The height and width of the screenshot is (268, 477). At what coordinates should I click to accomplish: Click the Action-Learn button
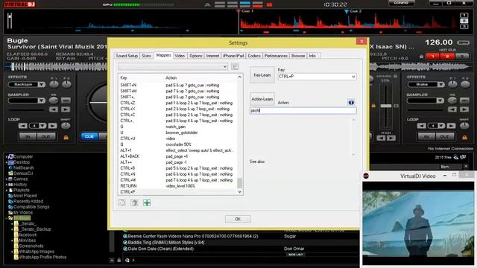coord(262,99)
